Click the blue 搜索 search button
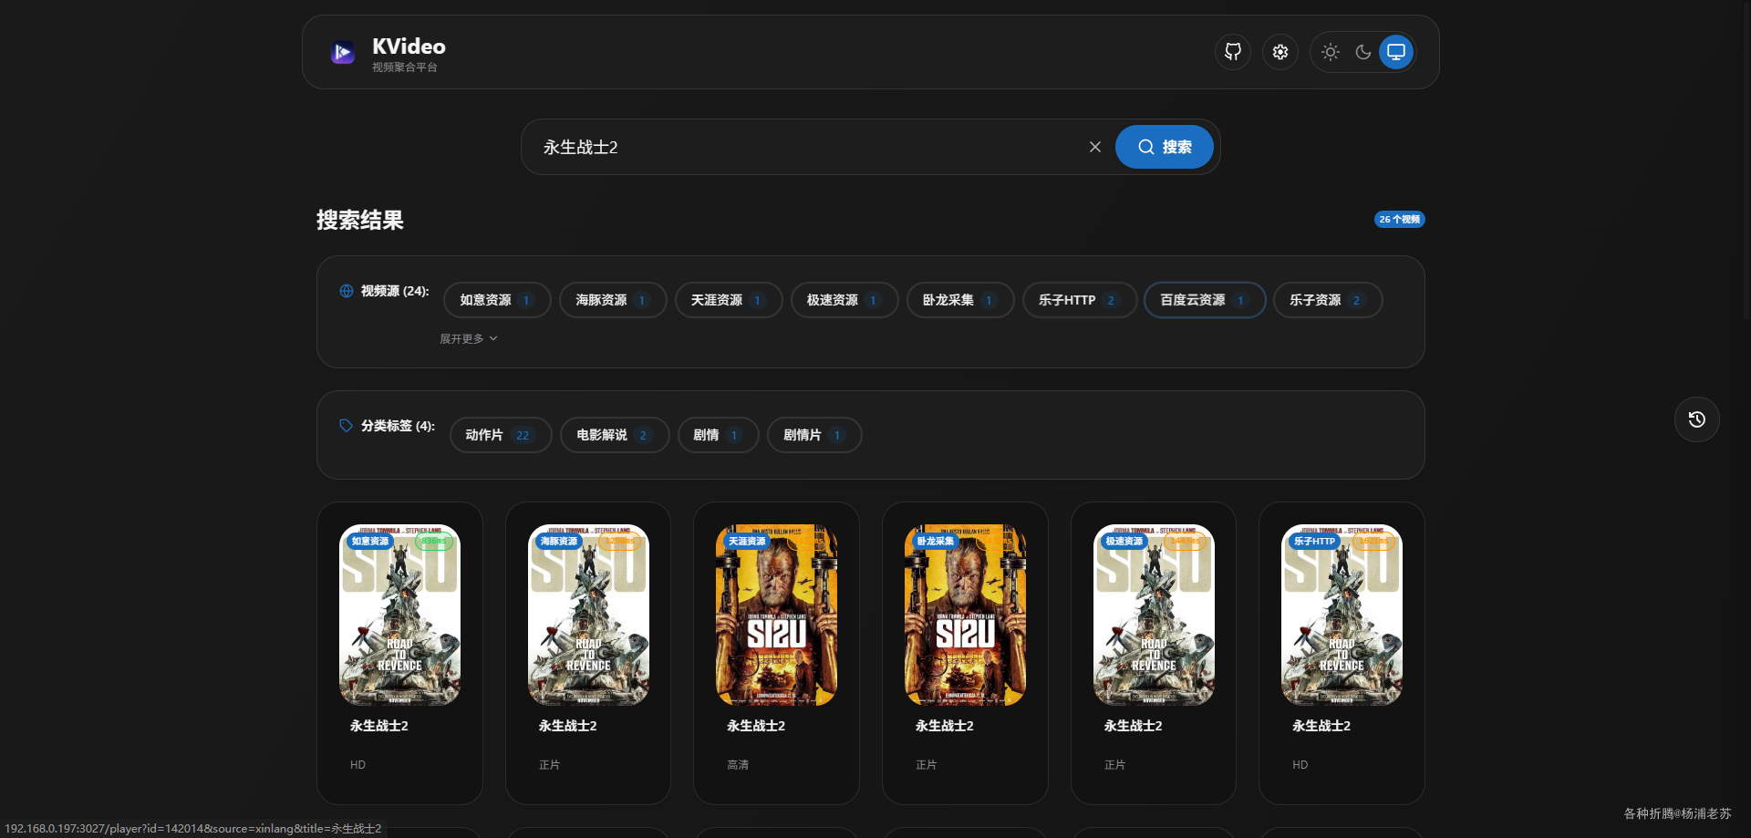This screenshot has width=1751, height=838. coord(1165,147)
